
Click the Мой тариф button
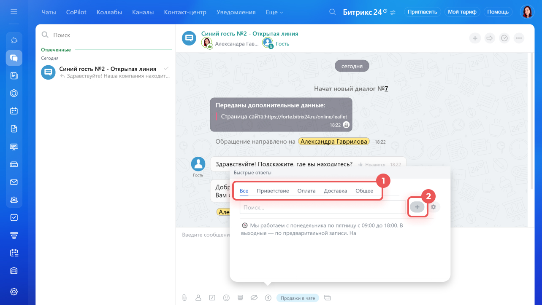click(462, 12)
